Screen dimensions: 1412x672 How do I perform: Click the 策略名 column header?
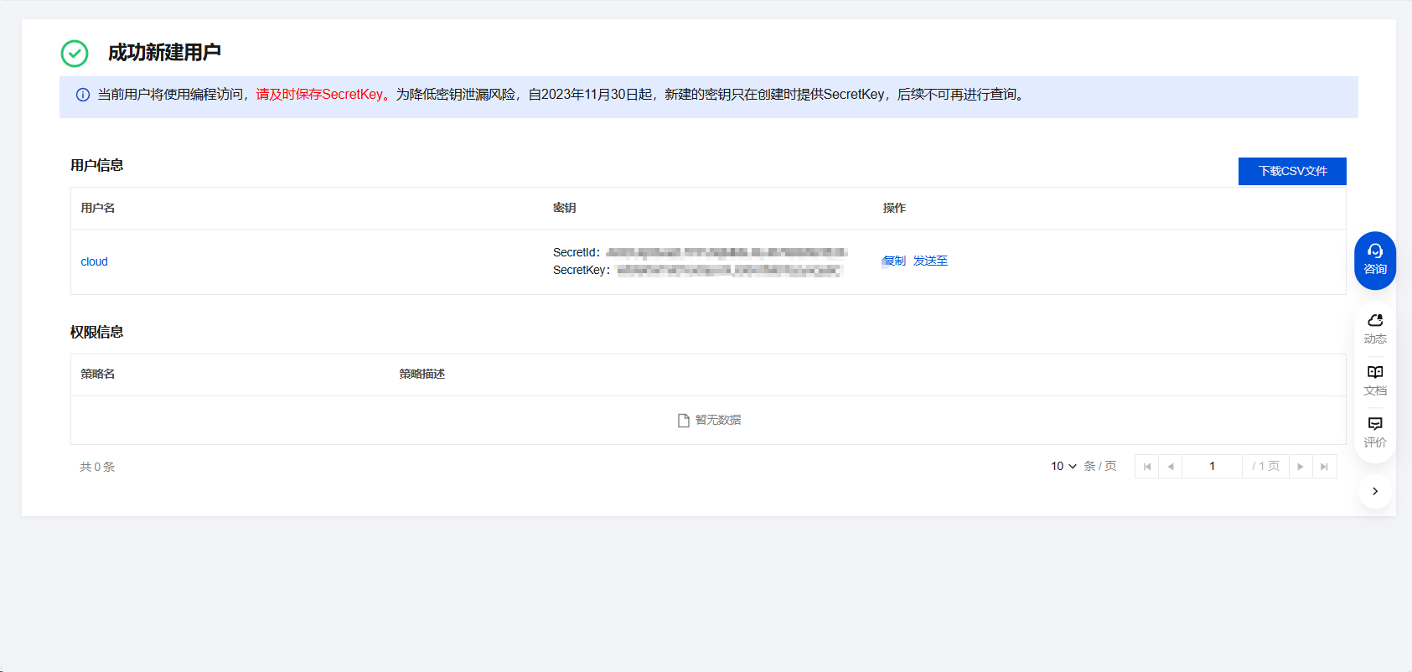coord(98,374)
